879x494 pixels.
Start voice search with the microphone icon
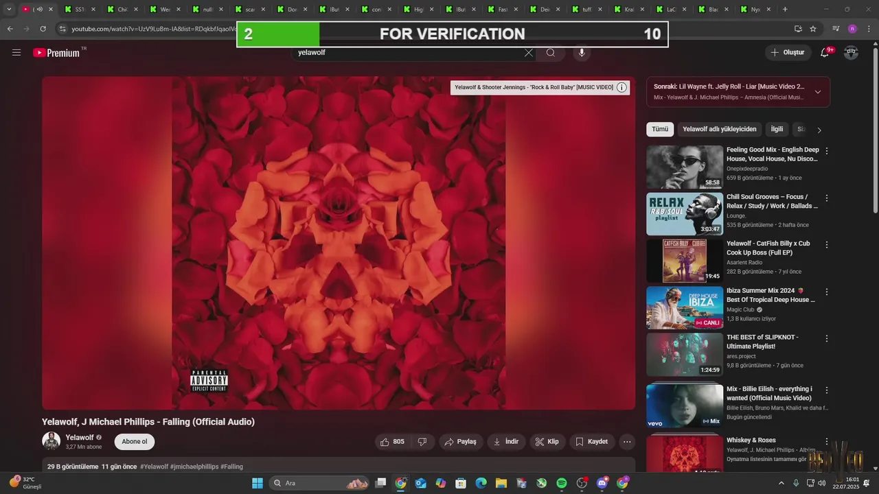click(x=582, y=53)
